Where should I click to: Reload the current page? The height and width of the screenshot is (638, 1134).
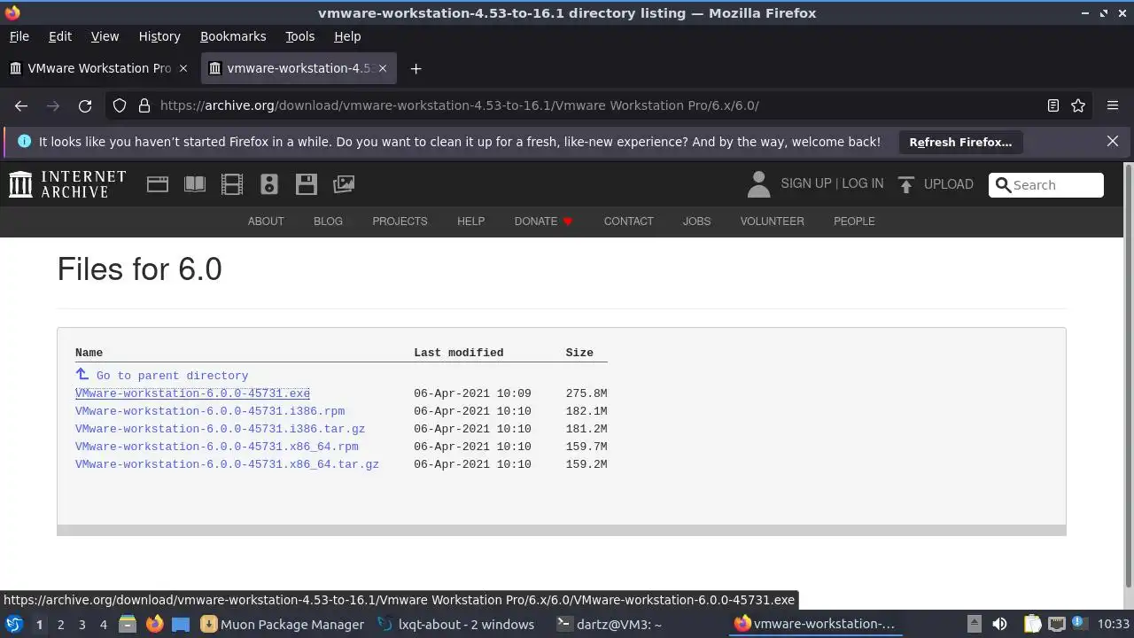coord(85,105)
